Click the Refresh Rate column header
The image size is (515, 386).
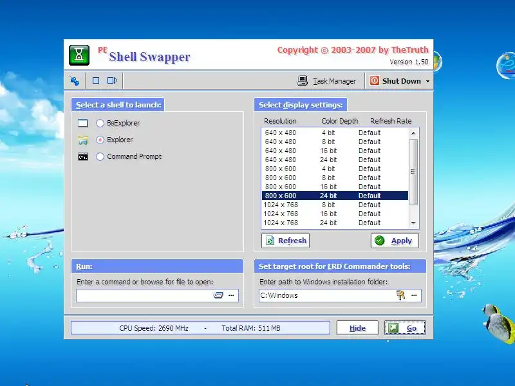(391, 121)
